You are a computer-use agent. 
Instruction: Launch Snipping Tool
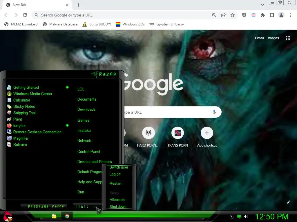(21, 113)
